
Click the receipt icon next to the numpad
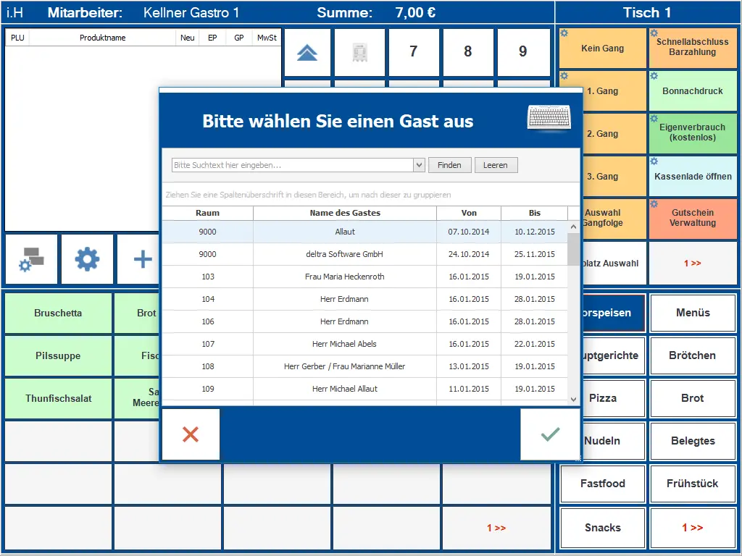click(360, 51)
